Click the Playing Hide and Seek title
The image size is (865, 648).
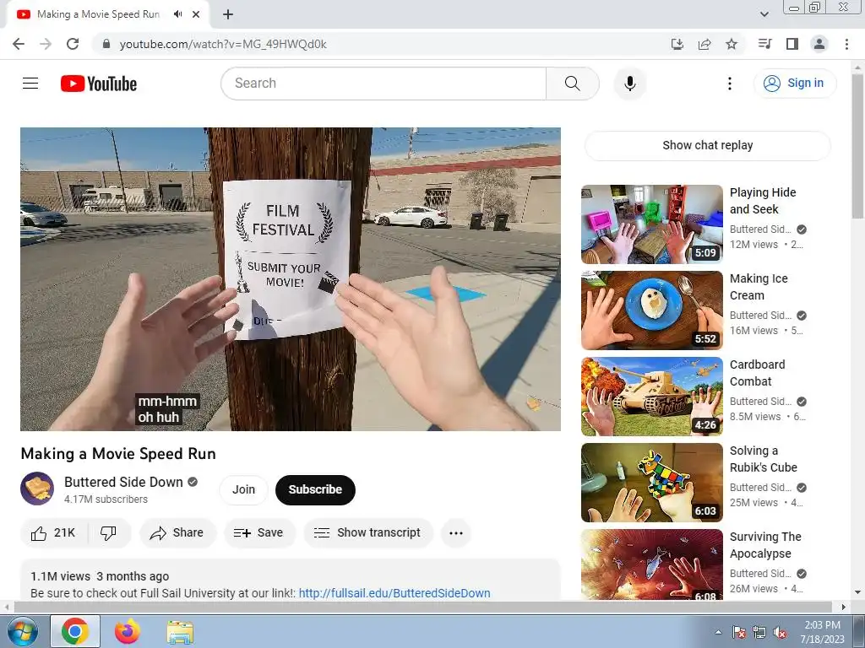click(763, 201)
